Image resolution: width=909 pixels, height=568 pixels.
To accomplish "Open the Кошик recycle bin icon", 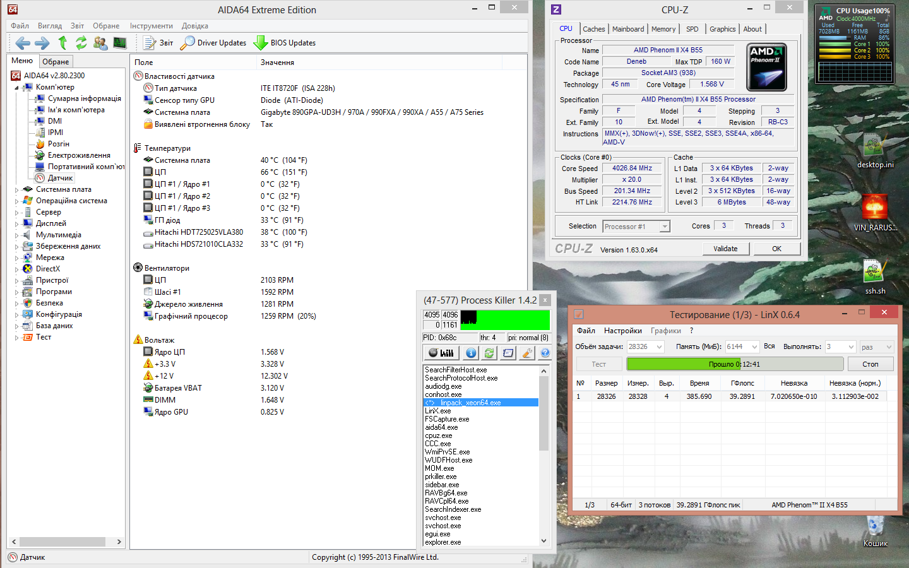I will (x=875, y=530).
